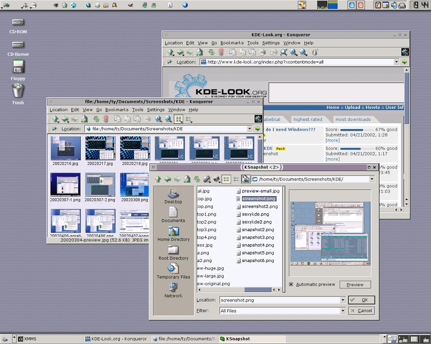The width and height of the screenshot is (431, 344).
Task: Open Home Directory in the file dialog sidebar
Action: (173, 234)
